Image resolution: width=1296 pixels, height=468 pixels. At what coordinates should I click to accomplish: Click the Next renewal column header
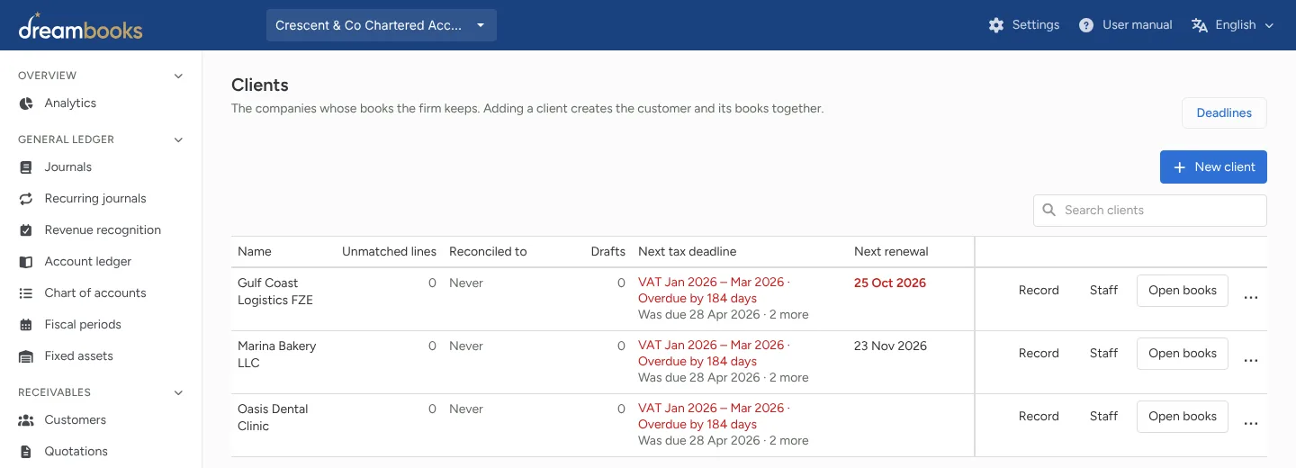pos(891,252)
